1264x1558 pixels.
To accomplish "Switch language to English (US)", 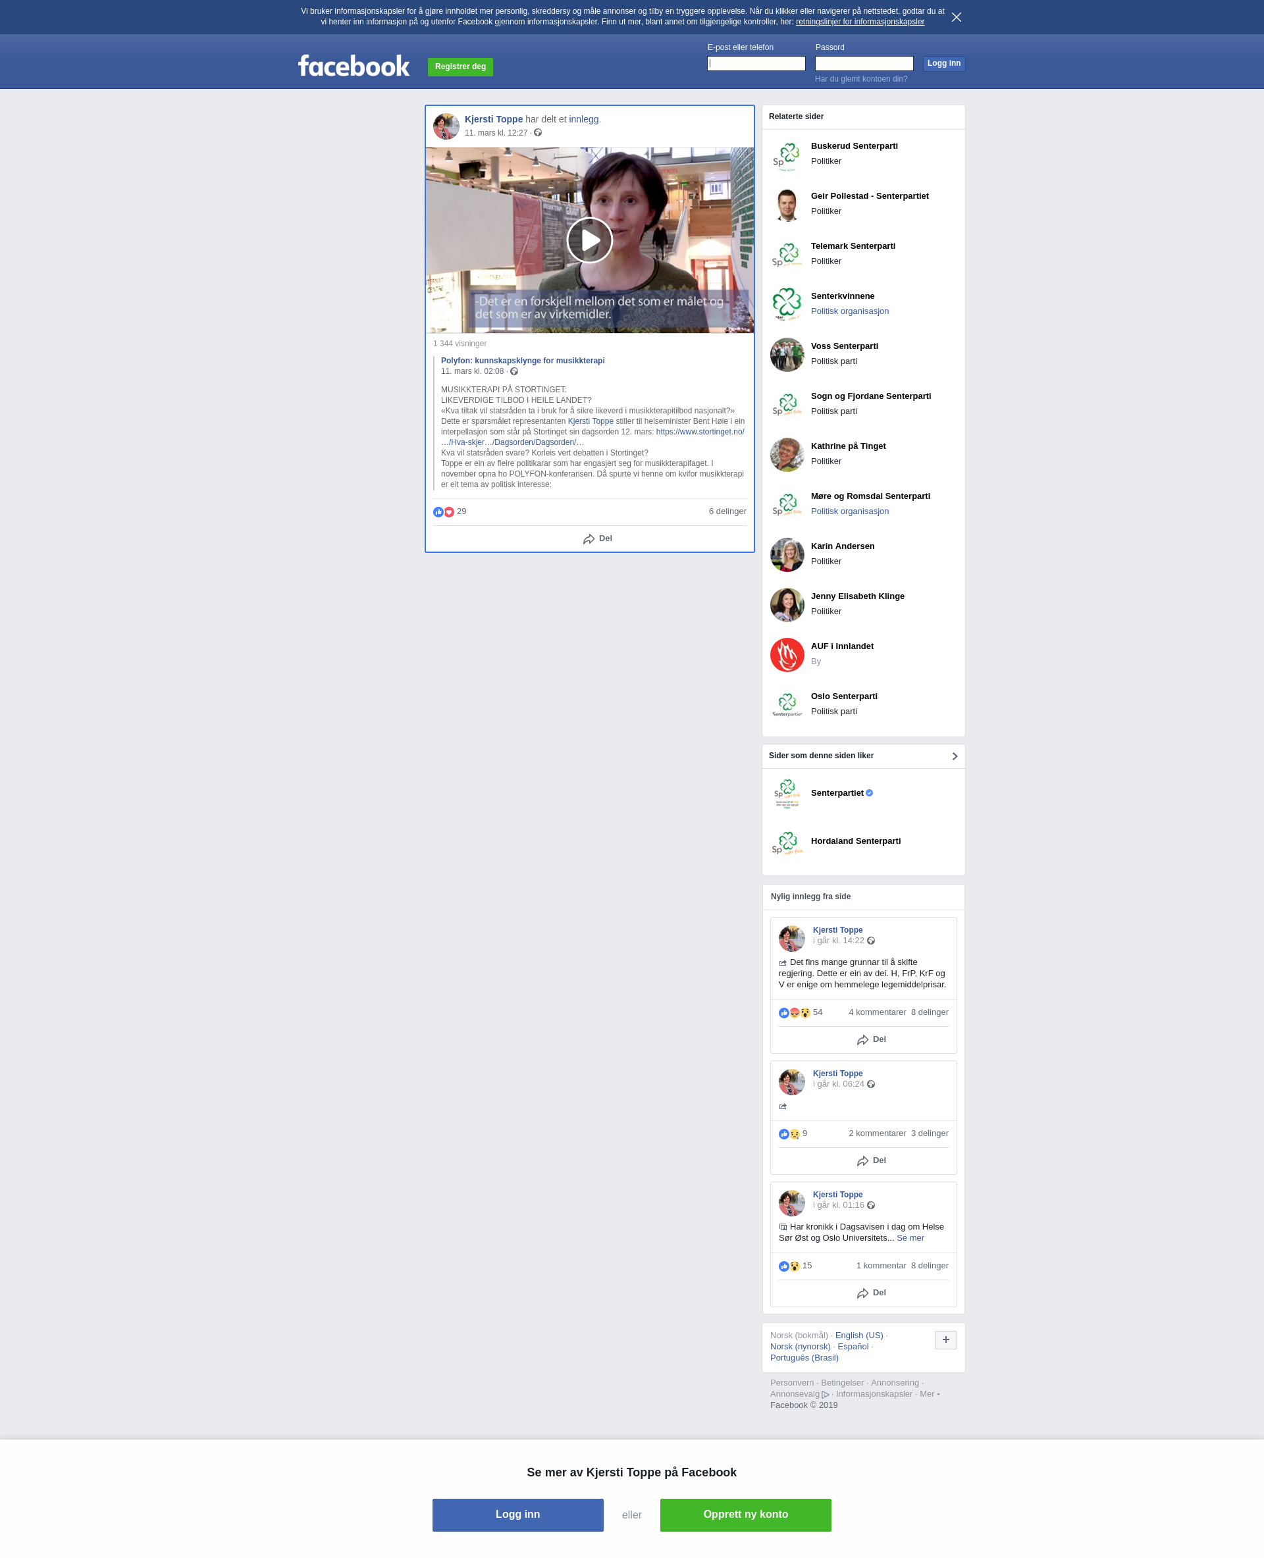I will (859, 1336).
